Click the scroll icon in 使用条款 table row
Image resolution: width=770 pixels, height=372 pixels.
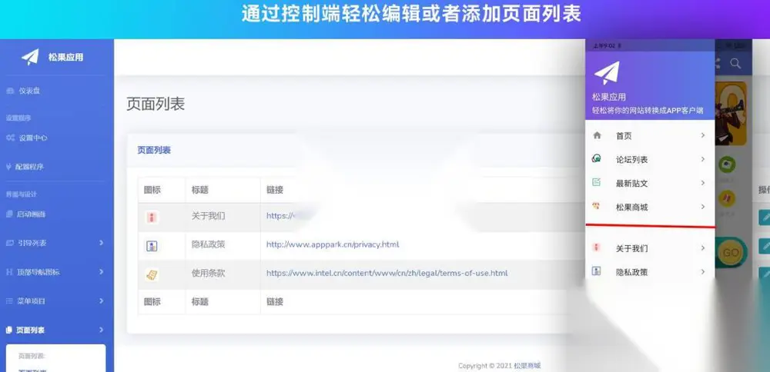tap(152, 275)
